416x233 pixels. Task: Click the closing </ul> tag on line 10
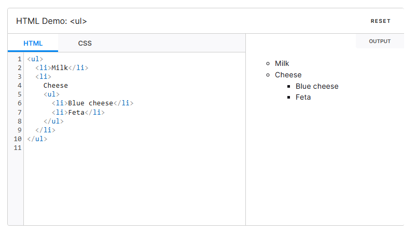[x=37, y=139]
